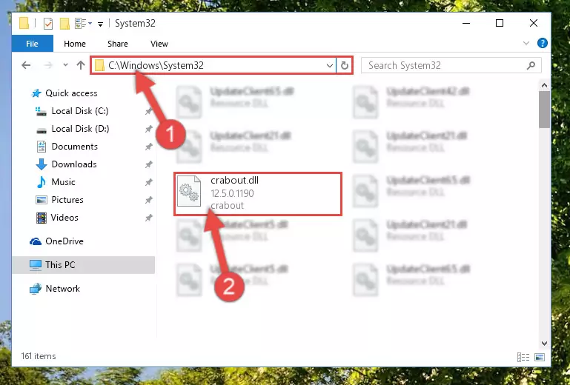Click the search magnifier icon
The width and height of the screenshot is (570, 385).
tap(531, 65)
